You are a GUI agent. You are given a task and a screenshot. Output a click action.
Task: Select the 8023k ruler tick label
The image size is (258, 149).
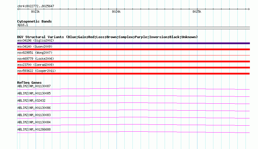click(35, 12)
